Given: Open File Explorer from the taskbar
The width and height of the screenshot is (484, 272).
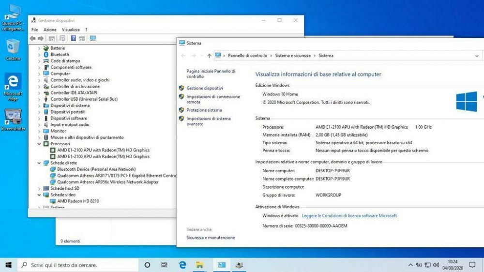Looking at the screenshot, I should click(x=199, y=265).
